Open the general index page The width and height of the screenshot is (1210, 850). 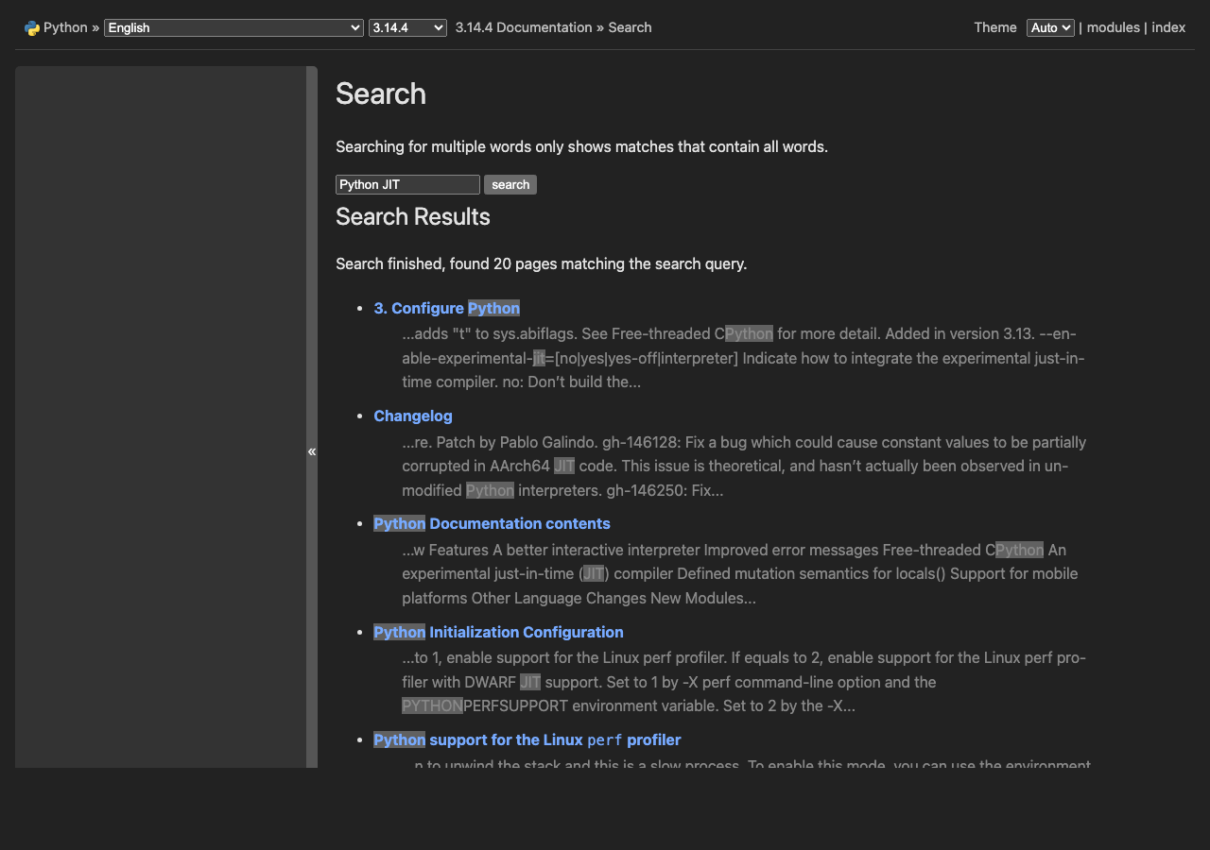(x=1169, y=27)
